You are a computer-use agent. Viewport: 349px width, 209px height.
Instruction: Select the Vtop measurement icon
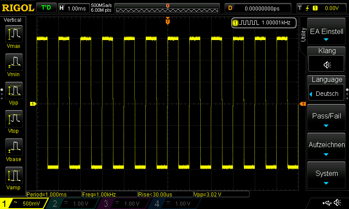(14, 119)
